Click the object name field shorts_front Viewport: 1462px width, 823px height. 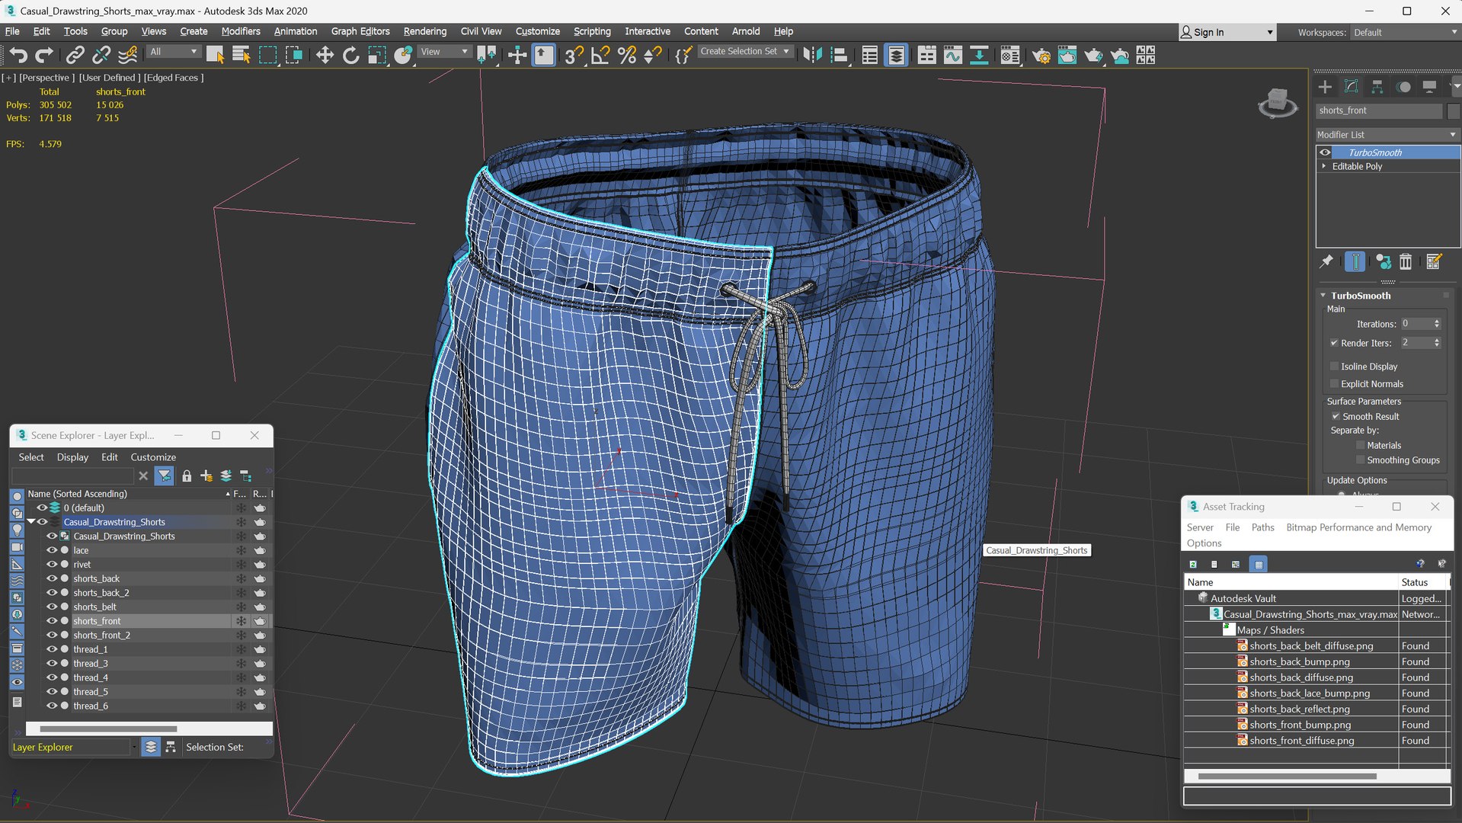pos(1379,110)
